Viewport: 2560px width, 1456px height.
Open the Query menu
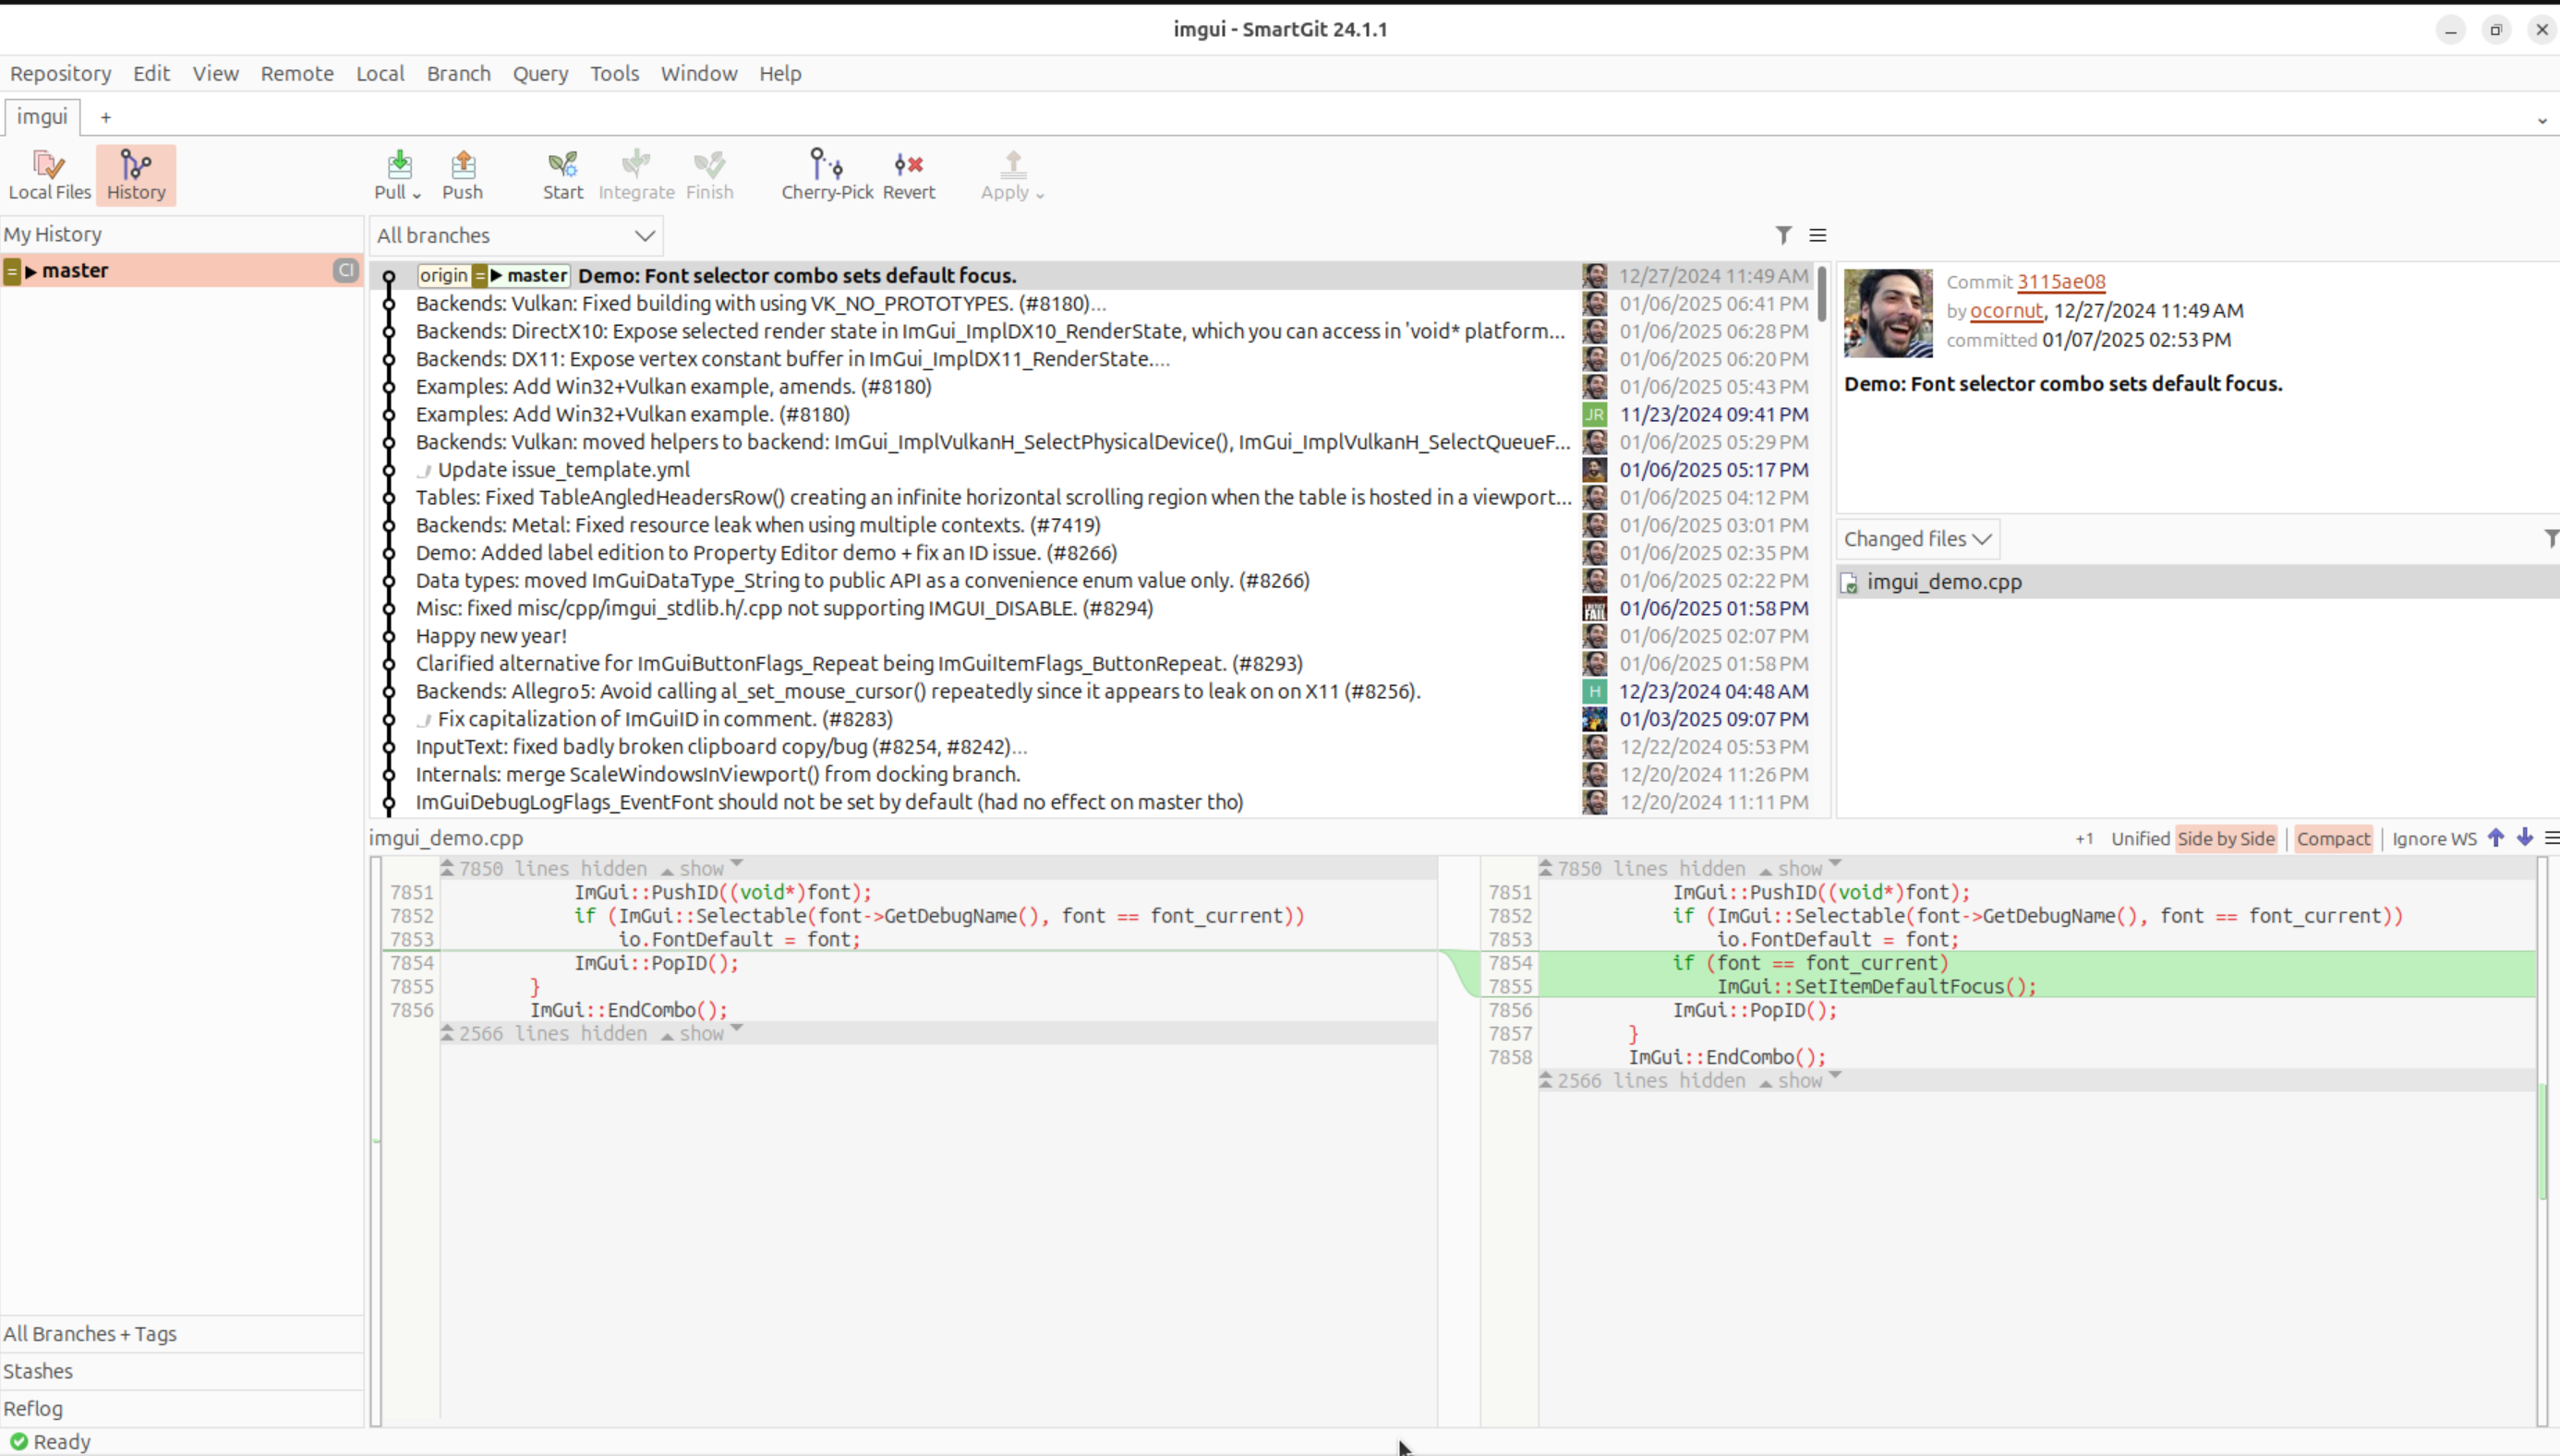pyautogui.click(x=540, y=74)
